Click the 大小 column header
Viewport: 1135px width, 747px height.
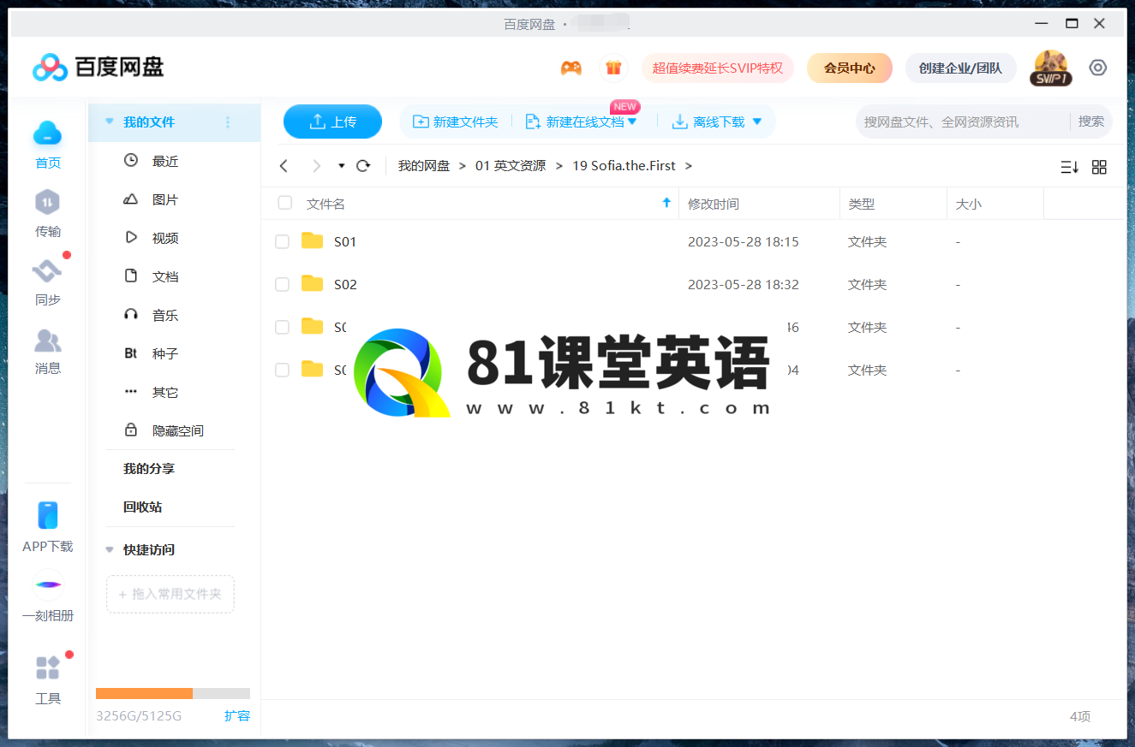point(968,204)
